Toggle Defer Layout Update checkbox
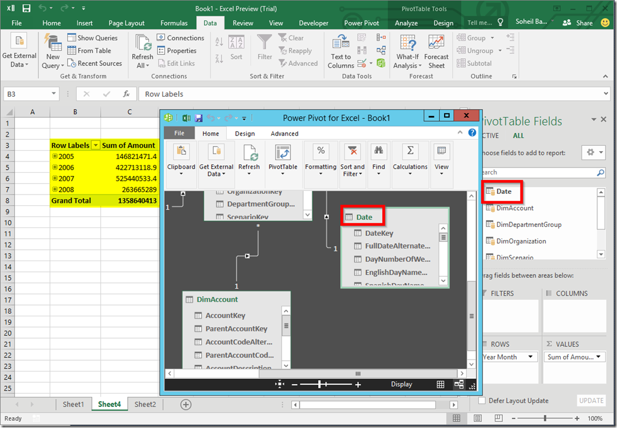Viewport: 617px width, 428px height. tap(482, 400)
